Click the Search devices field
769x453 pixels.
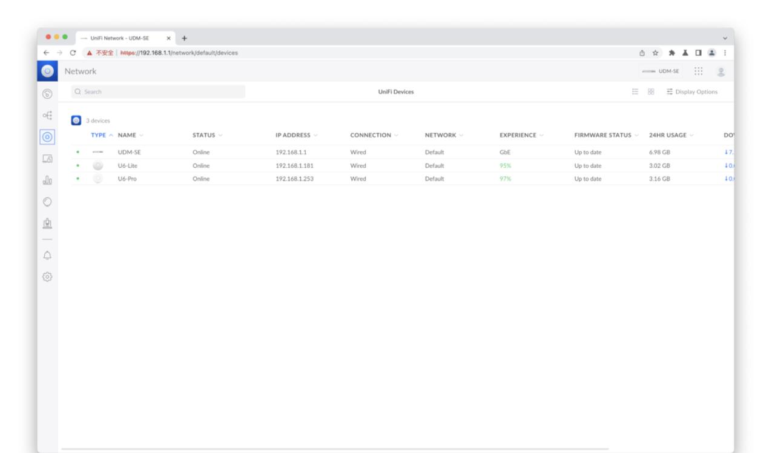coord(157,92)
